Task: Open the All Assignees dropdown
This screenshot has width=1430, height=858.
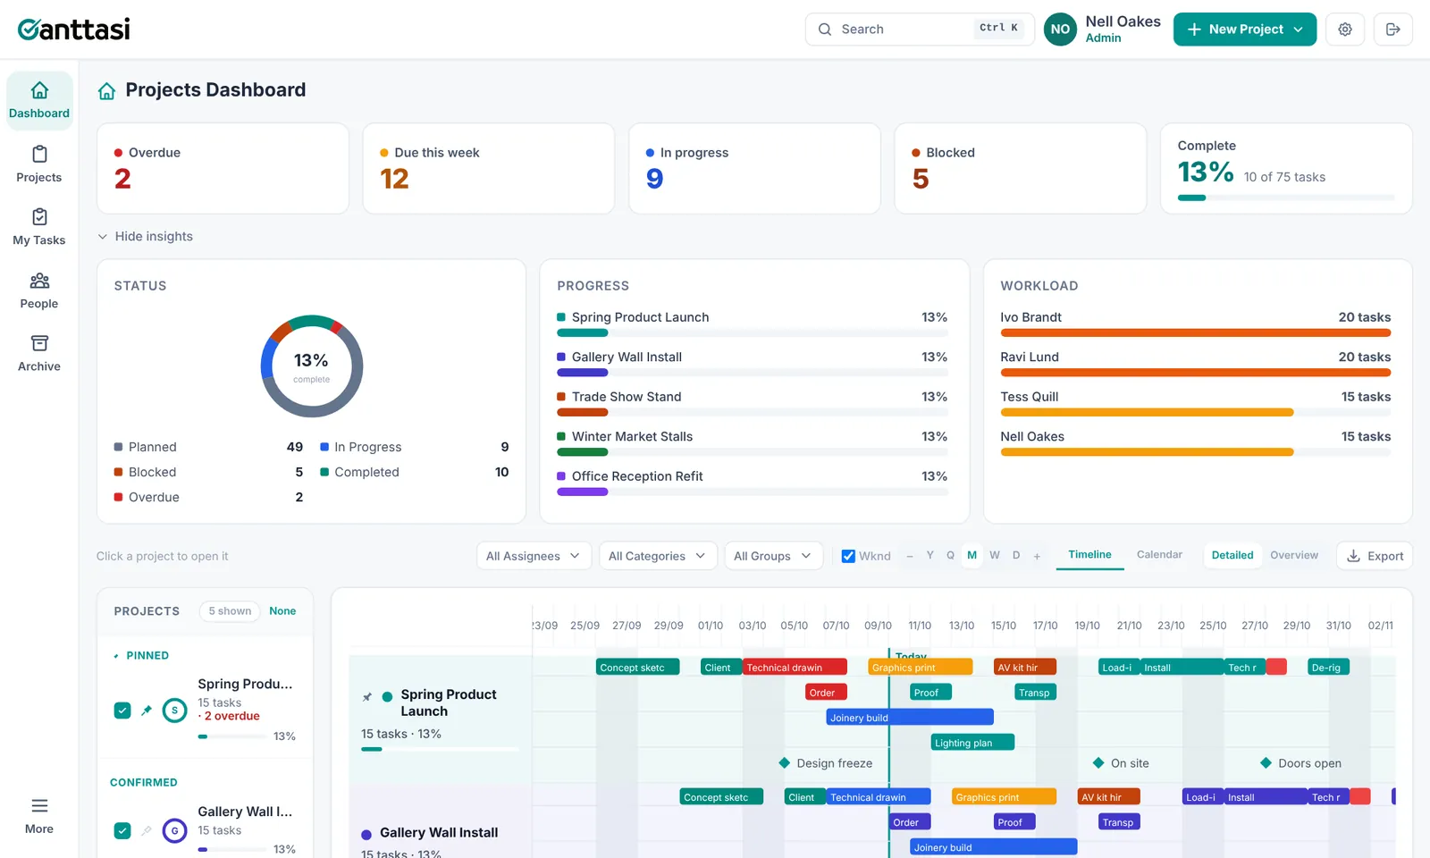Action: pyautogui.click(x=534, y=556)
